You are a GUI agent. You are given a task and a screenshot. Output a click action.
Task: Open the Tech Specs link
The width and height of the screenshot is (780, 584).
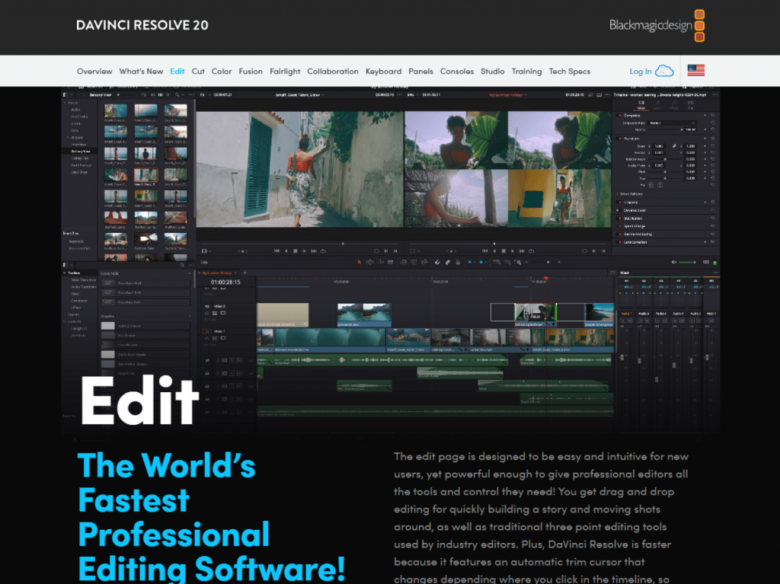[x=569, y=72]
